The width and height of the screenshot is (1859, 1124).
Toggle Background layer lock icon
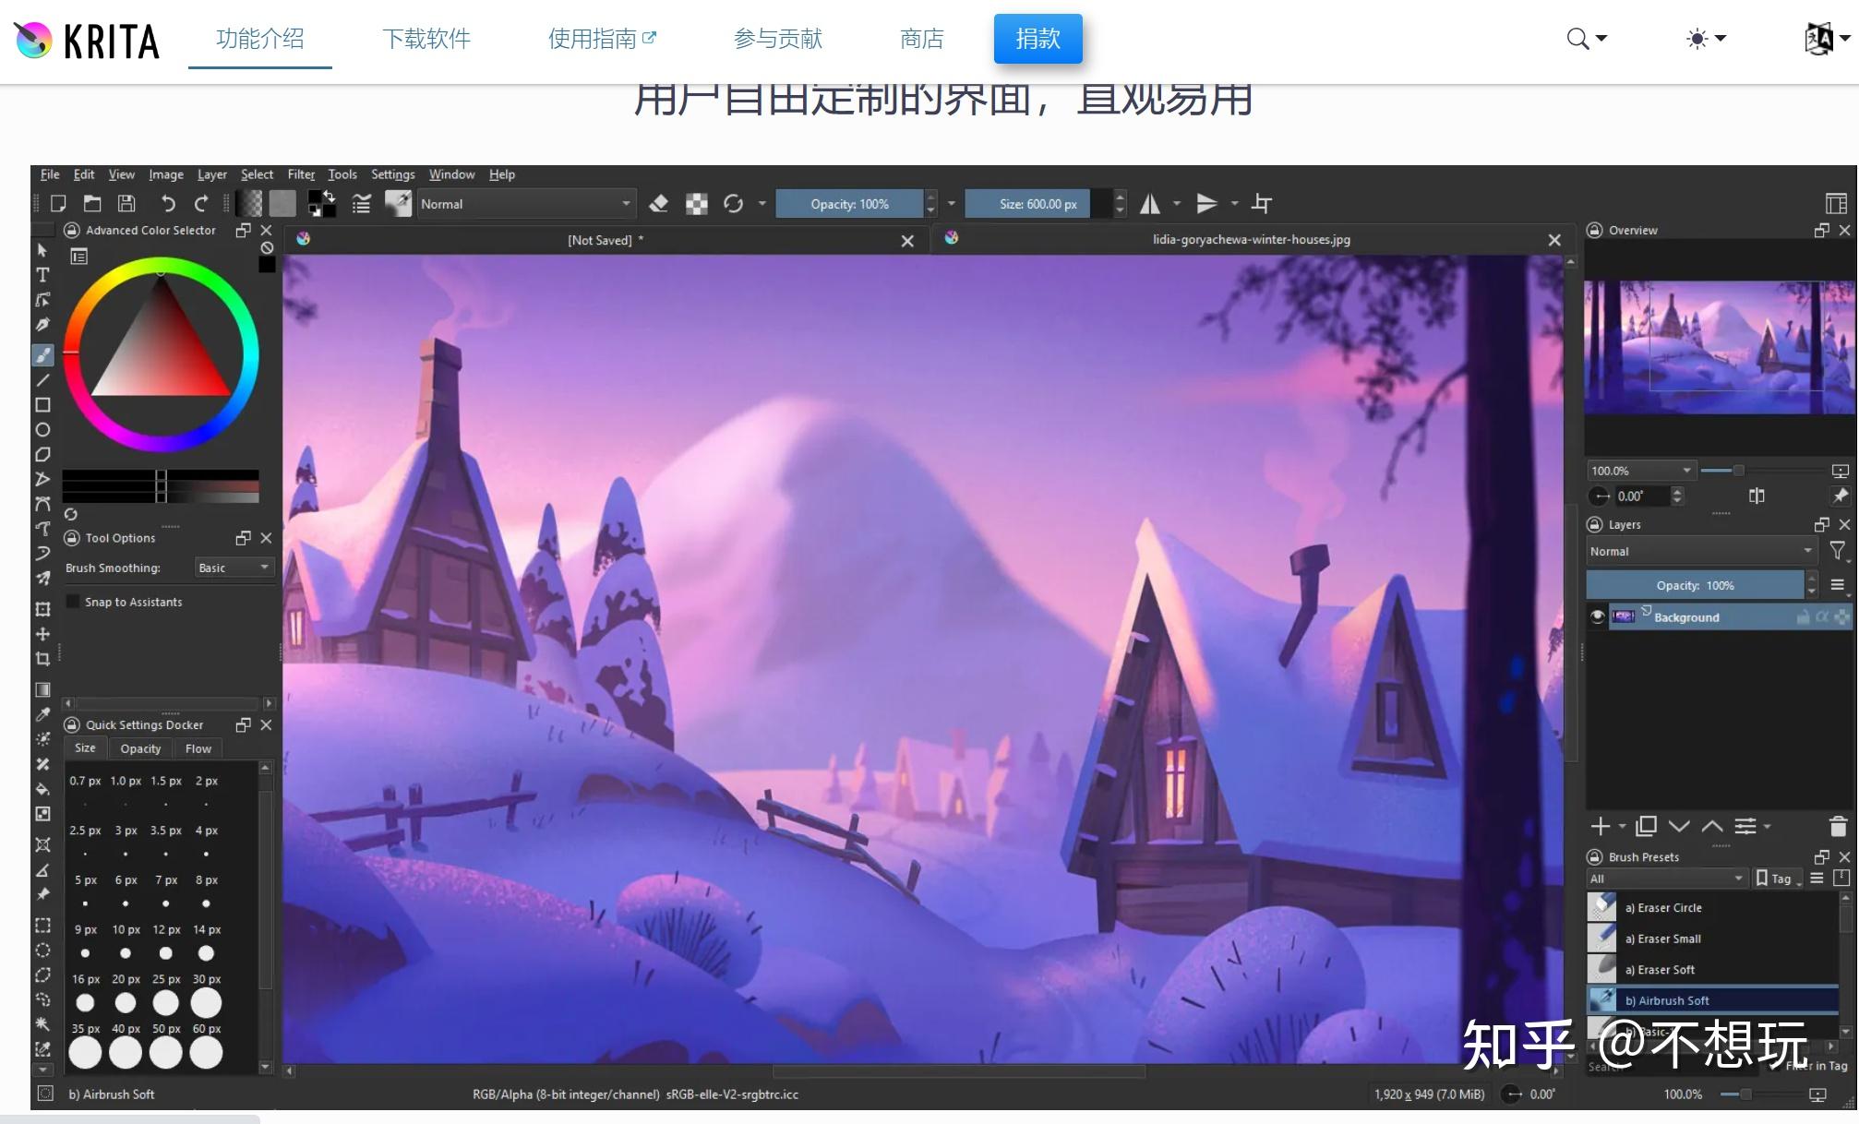click(1803, 616)
